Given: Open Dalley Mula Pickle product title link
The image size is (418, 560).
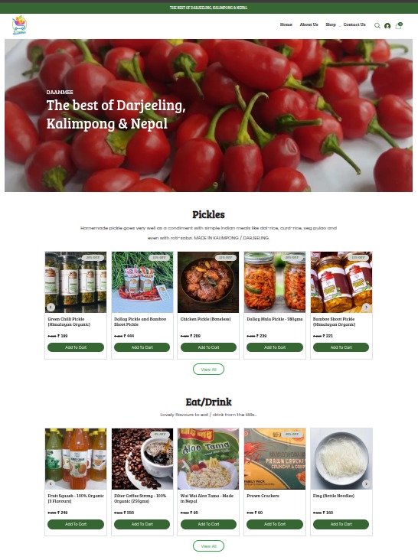Looking at the screenshot, I should [x=275, y=319].
